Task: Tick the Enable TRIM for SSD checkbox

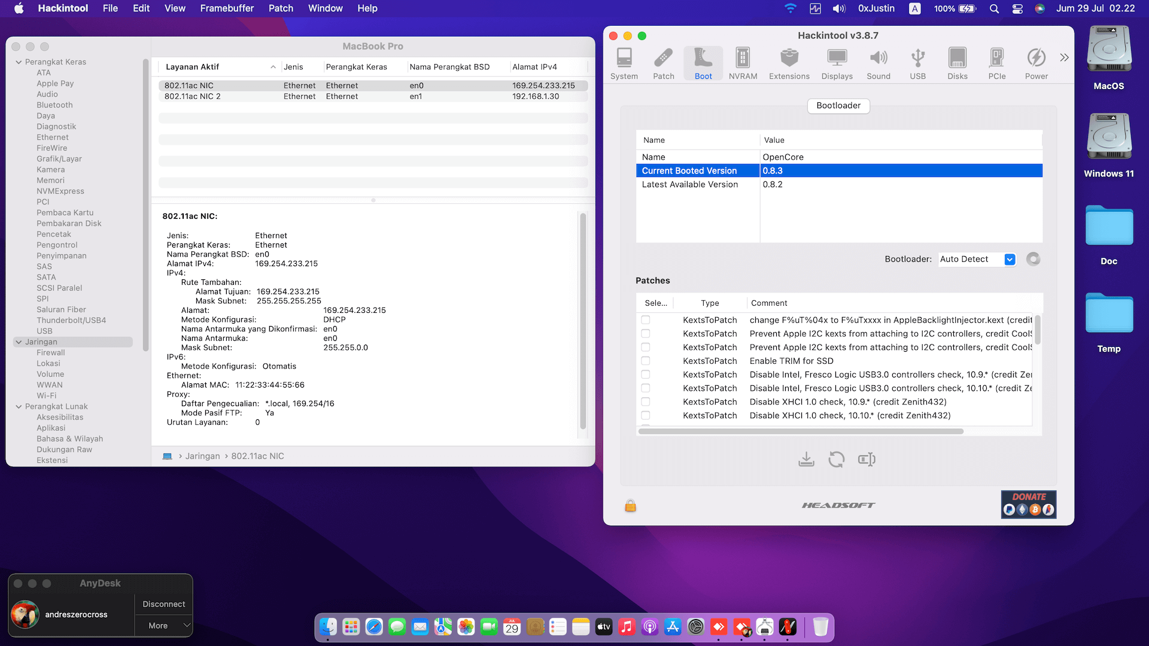Action: click(x=646, y=361)
